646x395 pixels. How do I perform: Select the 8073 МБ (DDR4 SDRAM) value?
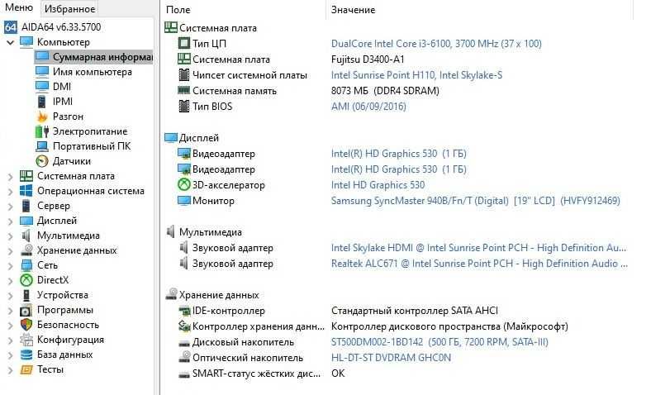385,91
